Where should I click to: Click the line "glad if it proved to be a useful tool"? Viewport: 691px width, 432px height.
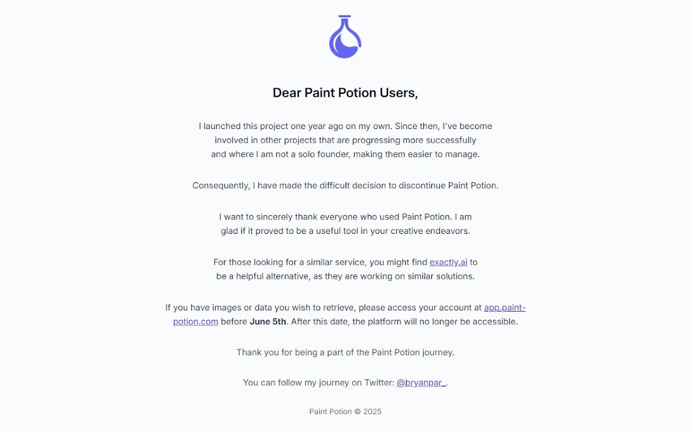click(345, 231)
